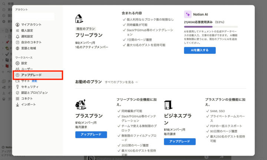Screen dimensions: 267x160
Task: Click すべてのプランを見る link
Action: pyautogui.click(x=121, y=82)
